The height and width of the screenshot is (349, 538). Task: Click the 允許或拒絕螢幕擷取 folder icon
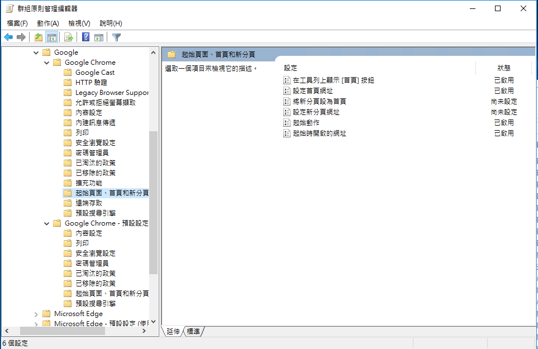tap(68, 103)
